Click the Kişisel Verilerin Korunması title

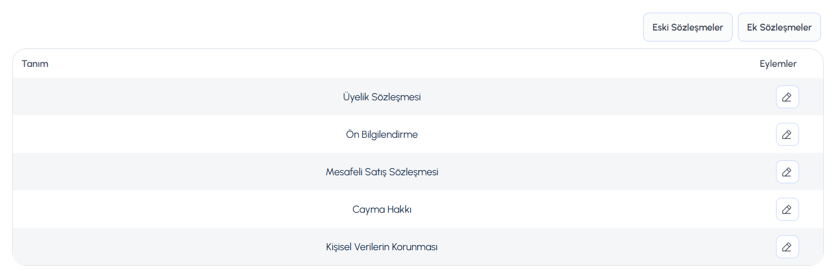382,247
